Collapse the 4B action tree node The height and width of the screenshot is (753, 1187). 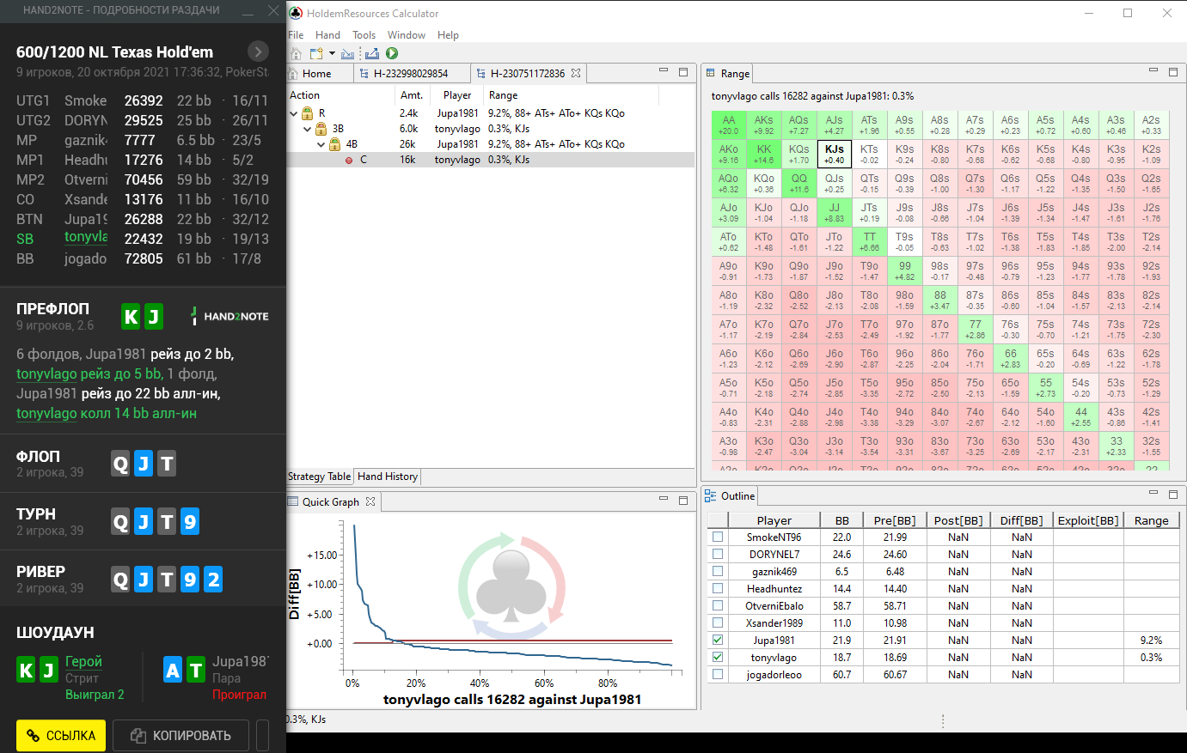point(321,144)
